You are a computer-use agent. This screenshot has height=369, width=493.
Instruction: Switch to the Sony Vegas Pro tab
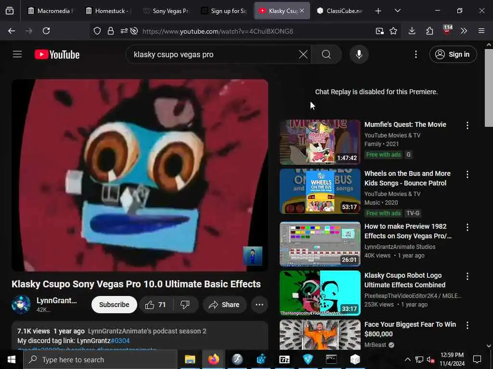click(166, 11)
